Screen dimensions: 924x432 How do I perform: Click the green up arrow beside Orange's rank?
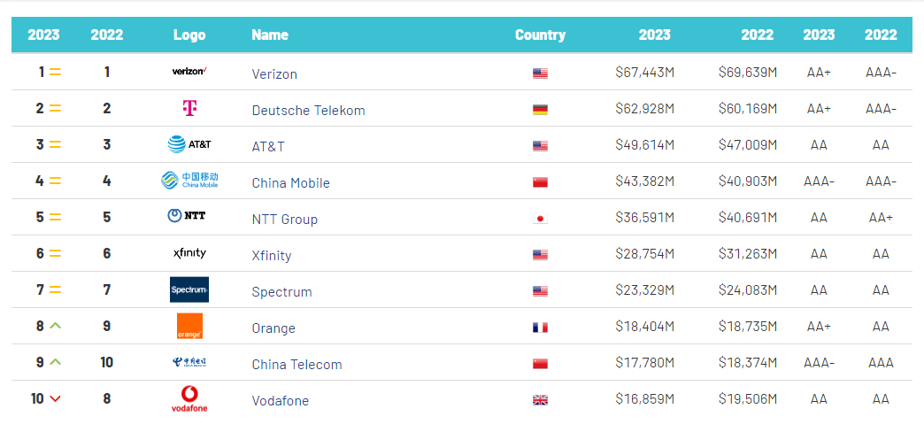pyautogui.click(x=55, y=326)
